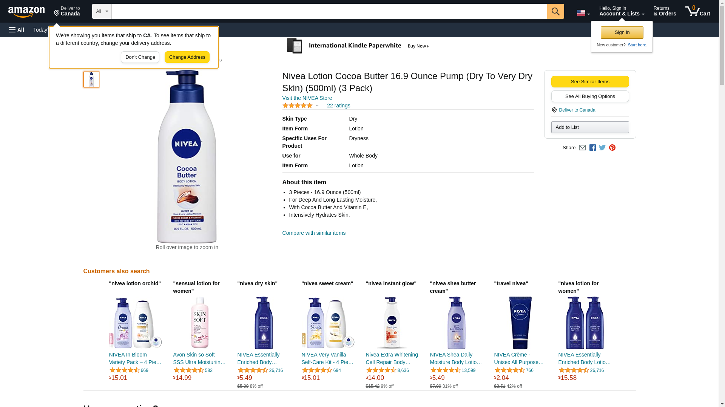Viewport: 725px width, 407px height.
Task: Open the shopping cart
Action: pyautogui.click(x=697, y=11)
